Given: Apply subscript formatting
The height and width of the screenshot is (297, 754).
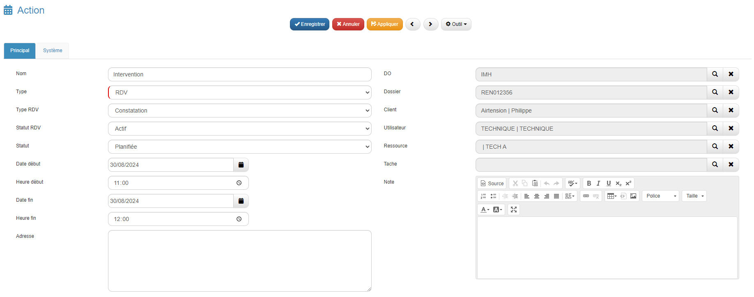Looking at the screenshot, I should [618, 183].
